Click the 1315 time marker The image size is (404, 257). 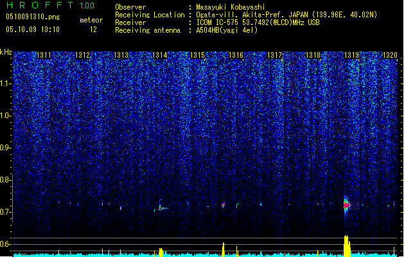(x=197, y=55)
